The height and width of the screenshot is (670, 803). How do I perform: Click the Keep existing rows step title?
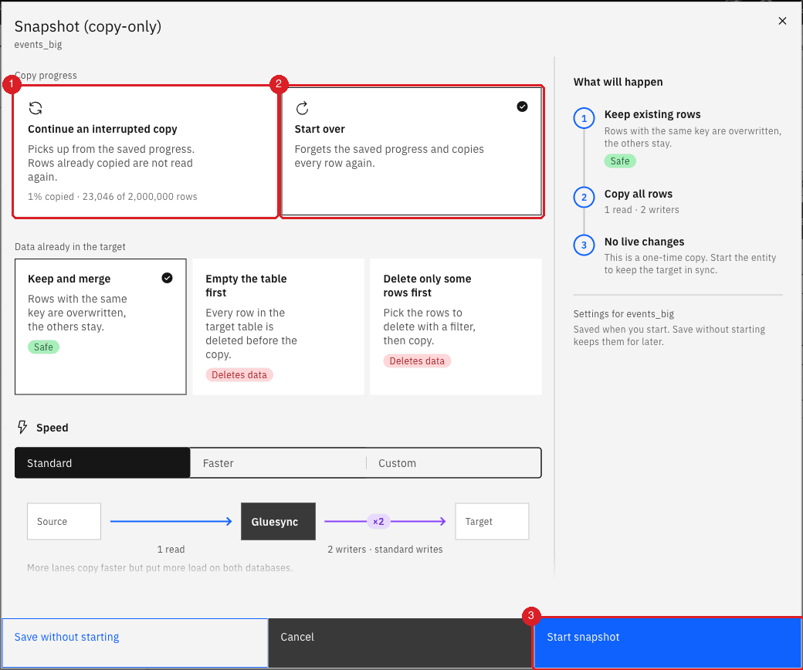(652, 114)
